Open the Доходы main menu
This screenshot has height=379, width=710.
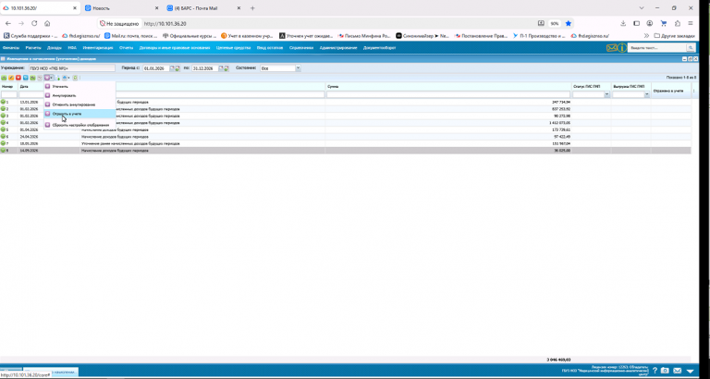55,47
